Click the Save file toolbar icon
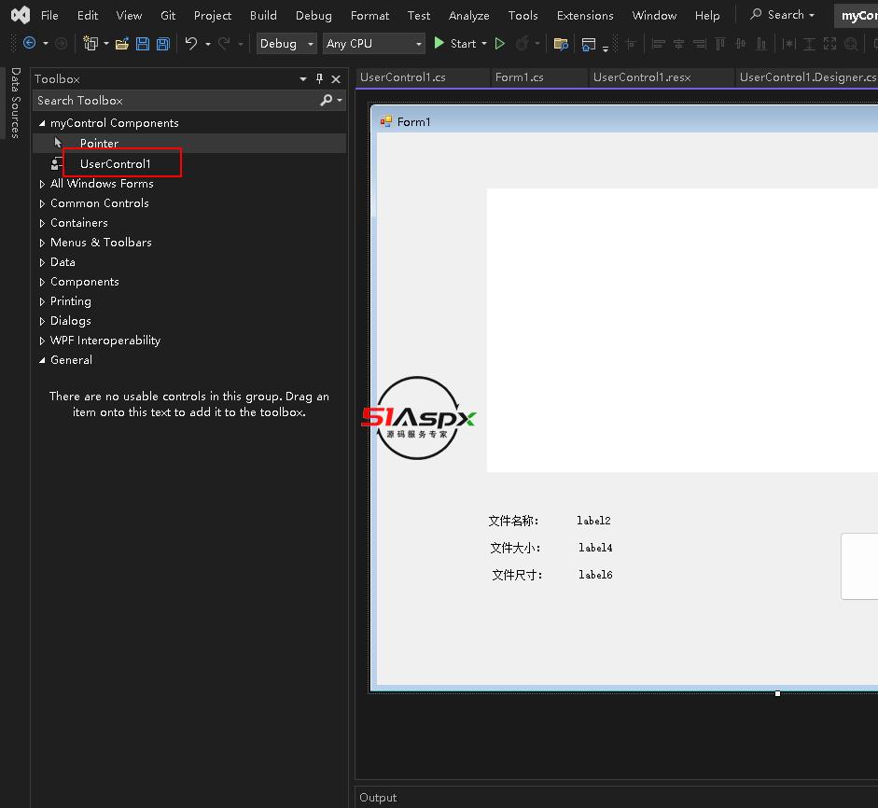This screenshot has width=878, height=808. 143,44
